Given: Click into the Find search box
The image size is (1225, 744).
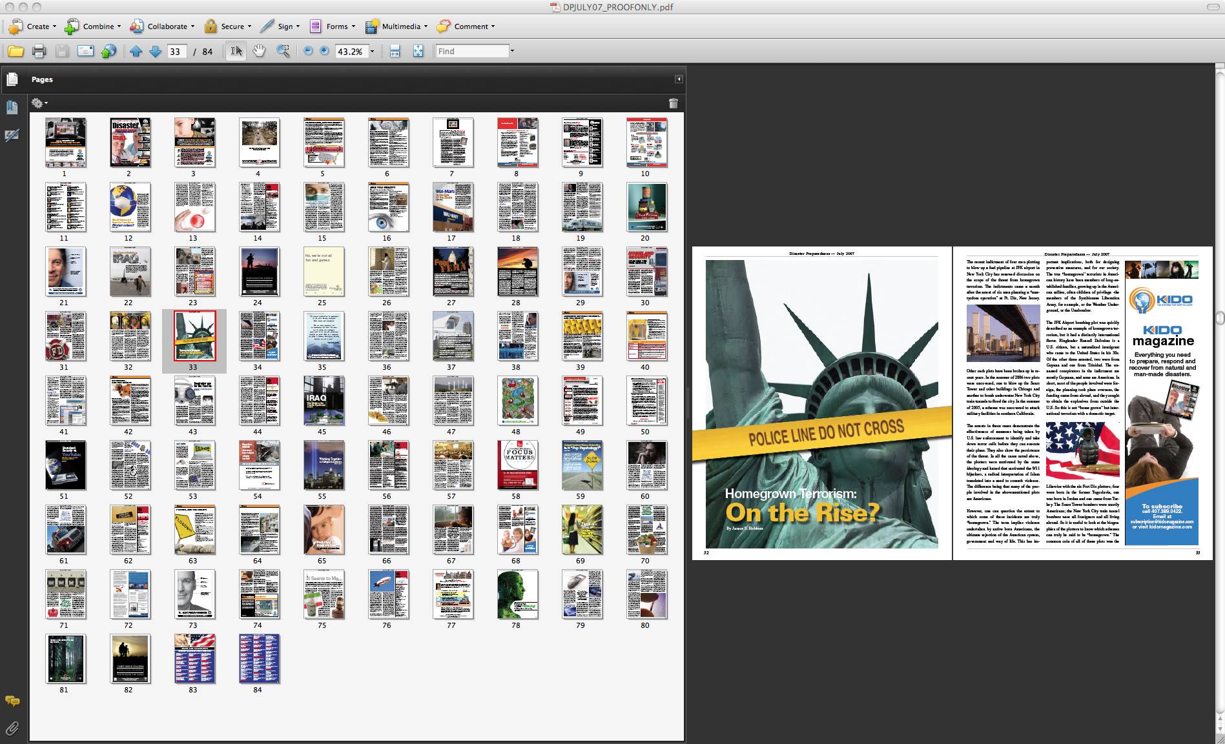Looking at the screenshot, I should click(473, 51).
